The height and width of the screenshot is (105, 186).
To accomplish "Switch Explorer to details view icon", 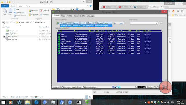I will click(87, 97).
